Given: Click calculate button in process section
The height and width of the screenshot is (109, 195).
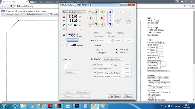Looking at the screenshot, I should pos(152,78).
